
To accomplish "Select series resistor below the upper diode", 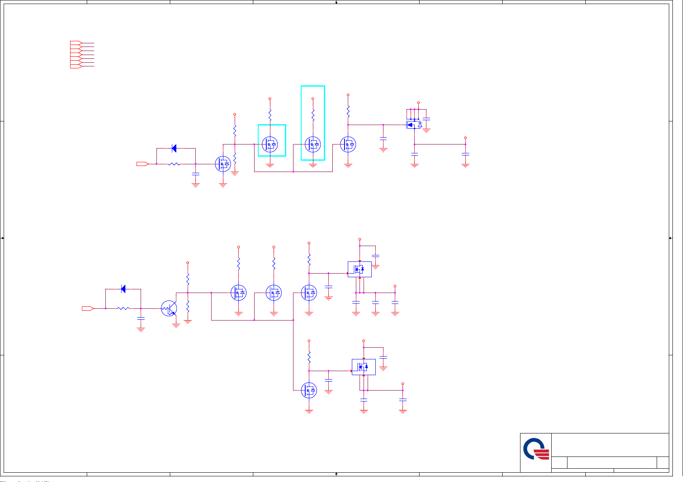I will pyautogui.click(x=174, y=164).
